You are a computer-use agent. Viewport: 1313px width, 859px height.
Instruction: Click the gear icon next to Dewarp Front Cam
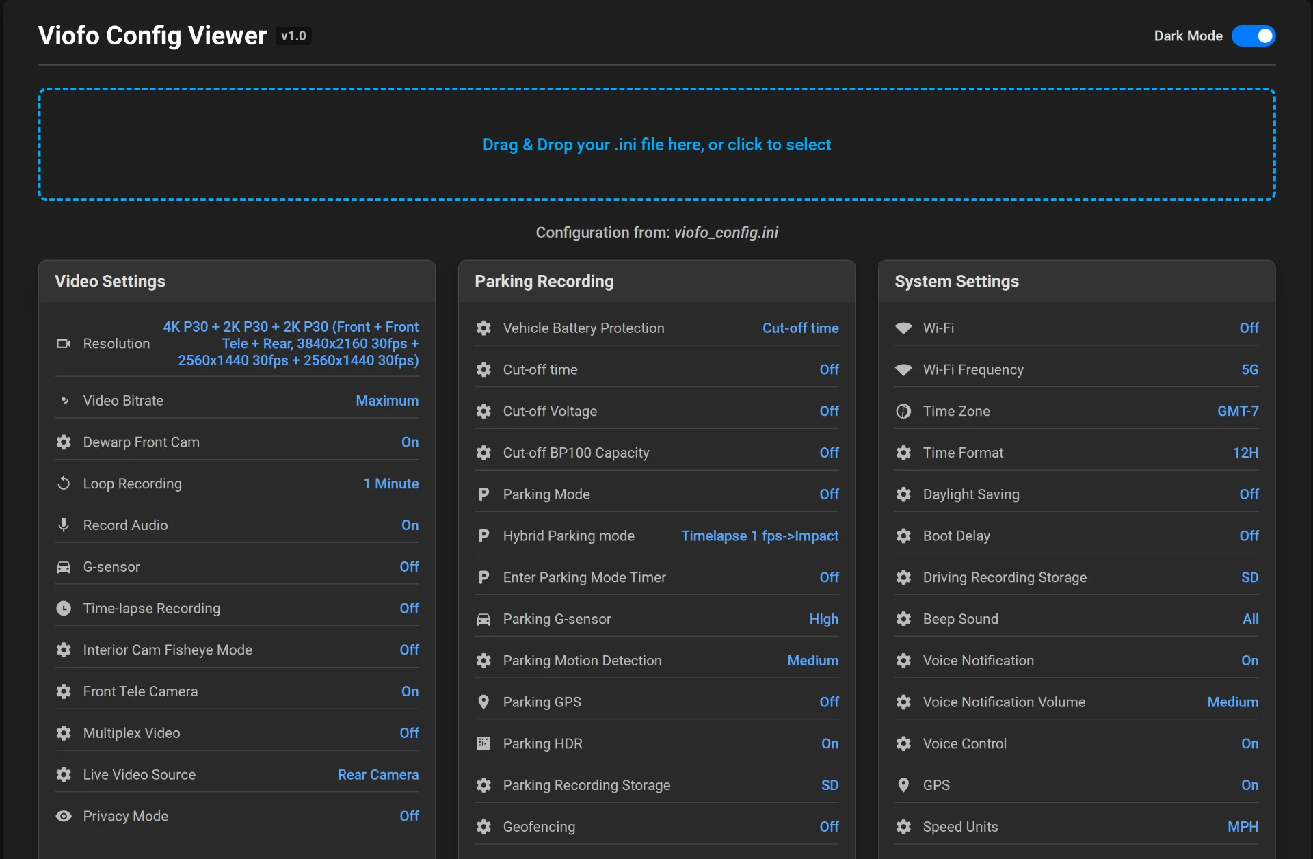click(x=64, y=442)
